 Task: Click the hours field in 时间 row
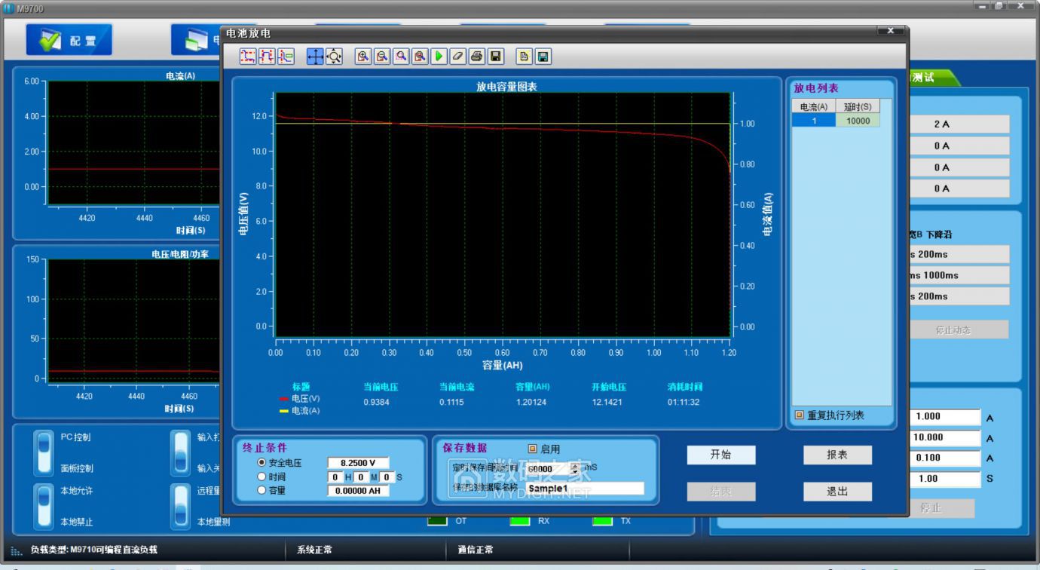click(336, 477)
